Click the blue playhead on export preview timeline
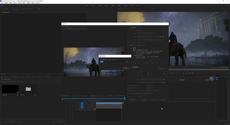Screen dimensions: 230x125 click(125, 97)
